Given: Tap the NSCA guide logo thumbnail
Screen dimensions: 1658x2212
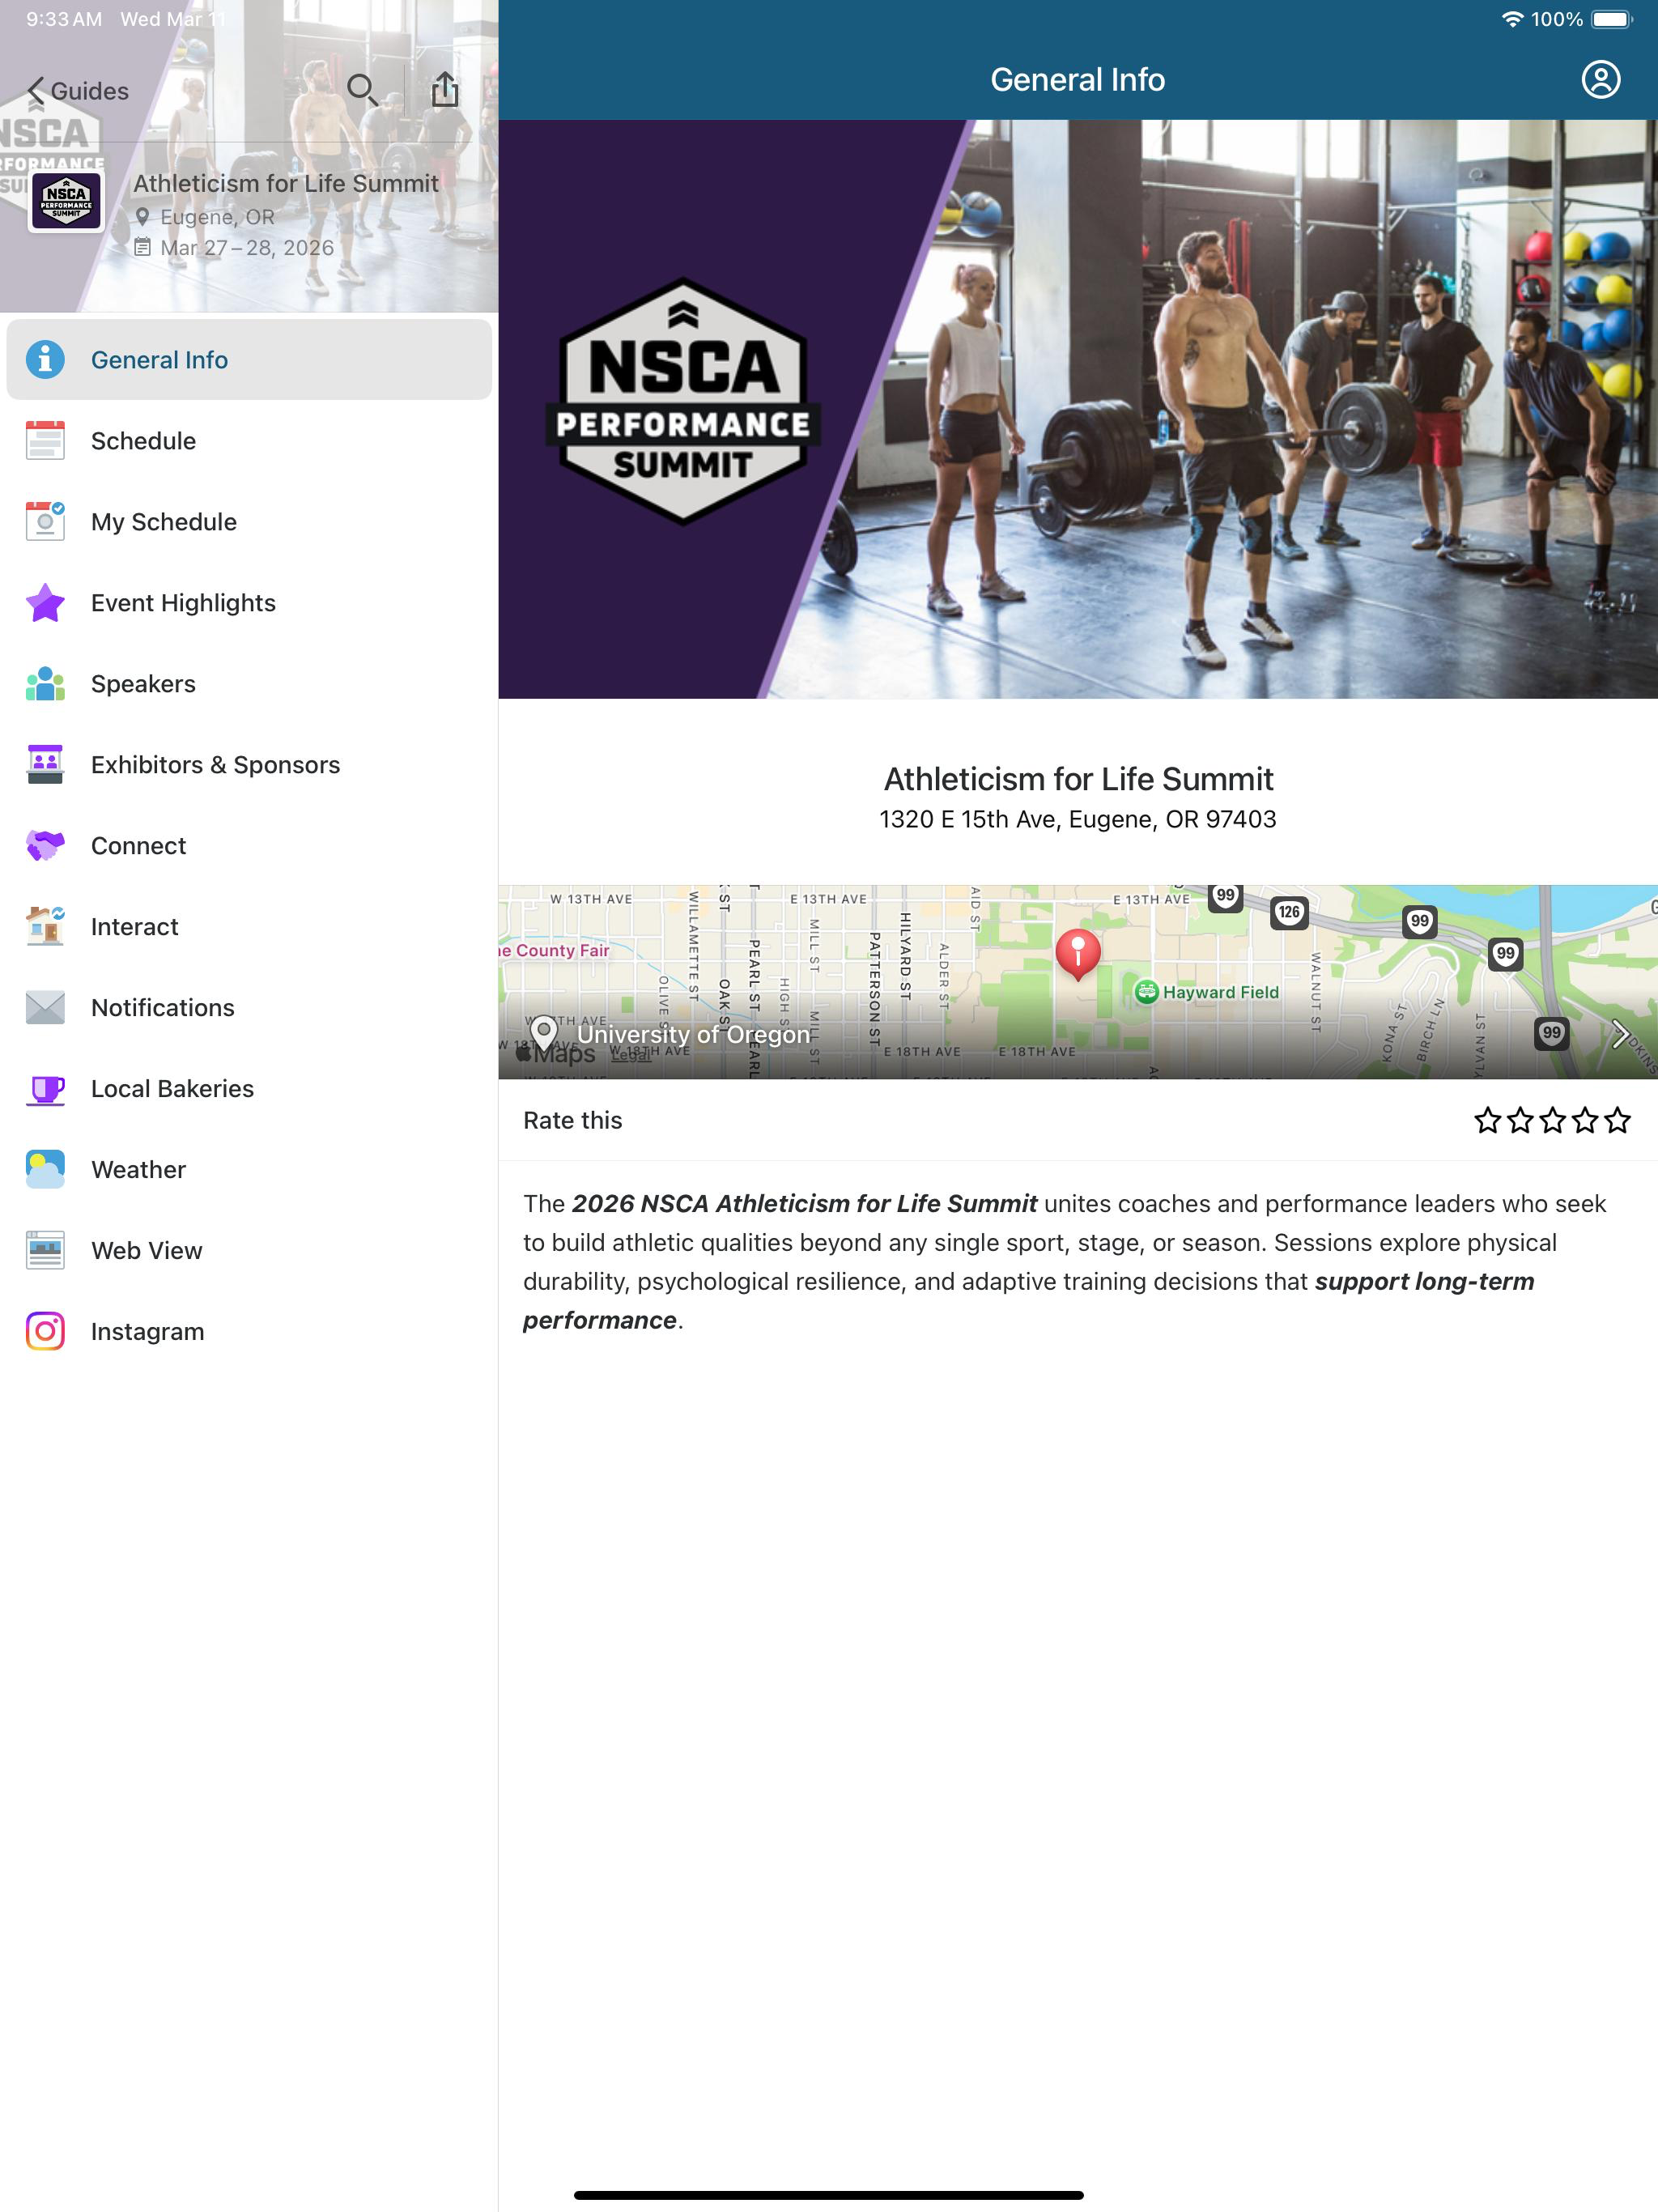Looking at the screenshot, I should (x=66, y=201).
